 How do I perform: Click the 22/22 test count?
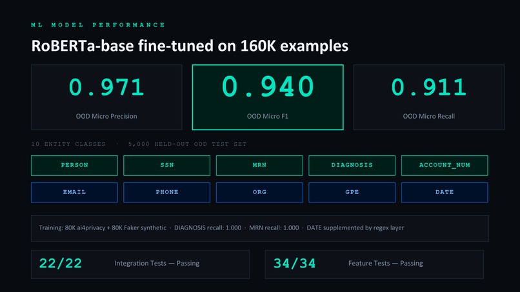61,264
